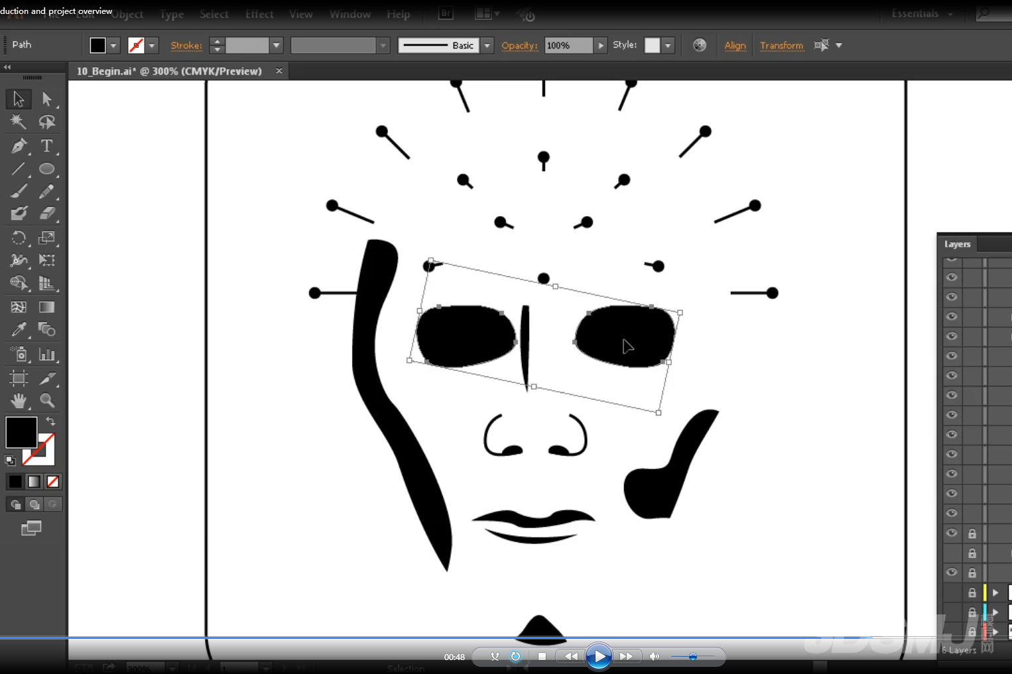Select the Rotate tool
Image resolution: width=1012 pixels, height=674 pixels.
(x=19, y=237)
